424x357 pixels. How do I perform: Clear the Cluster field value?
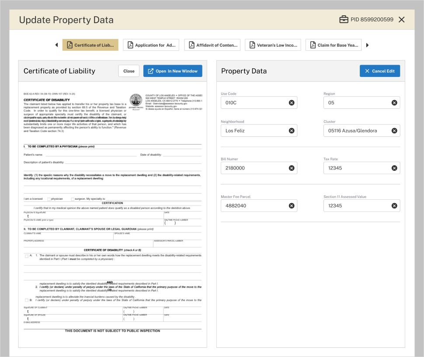point(394,131)
